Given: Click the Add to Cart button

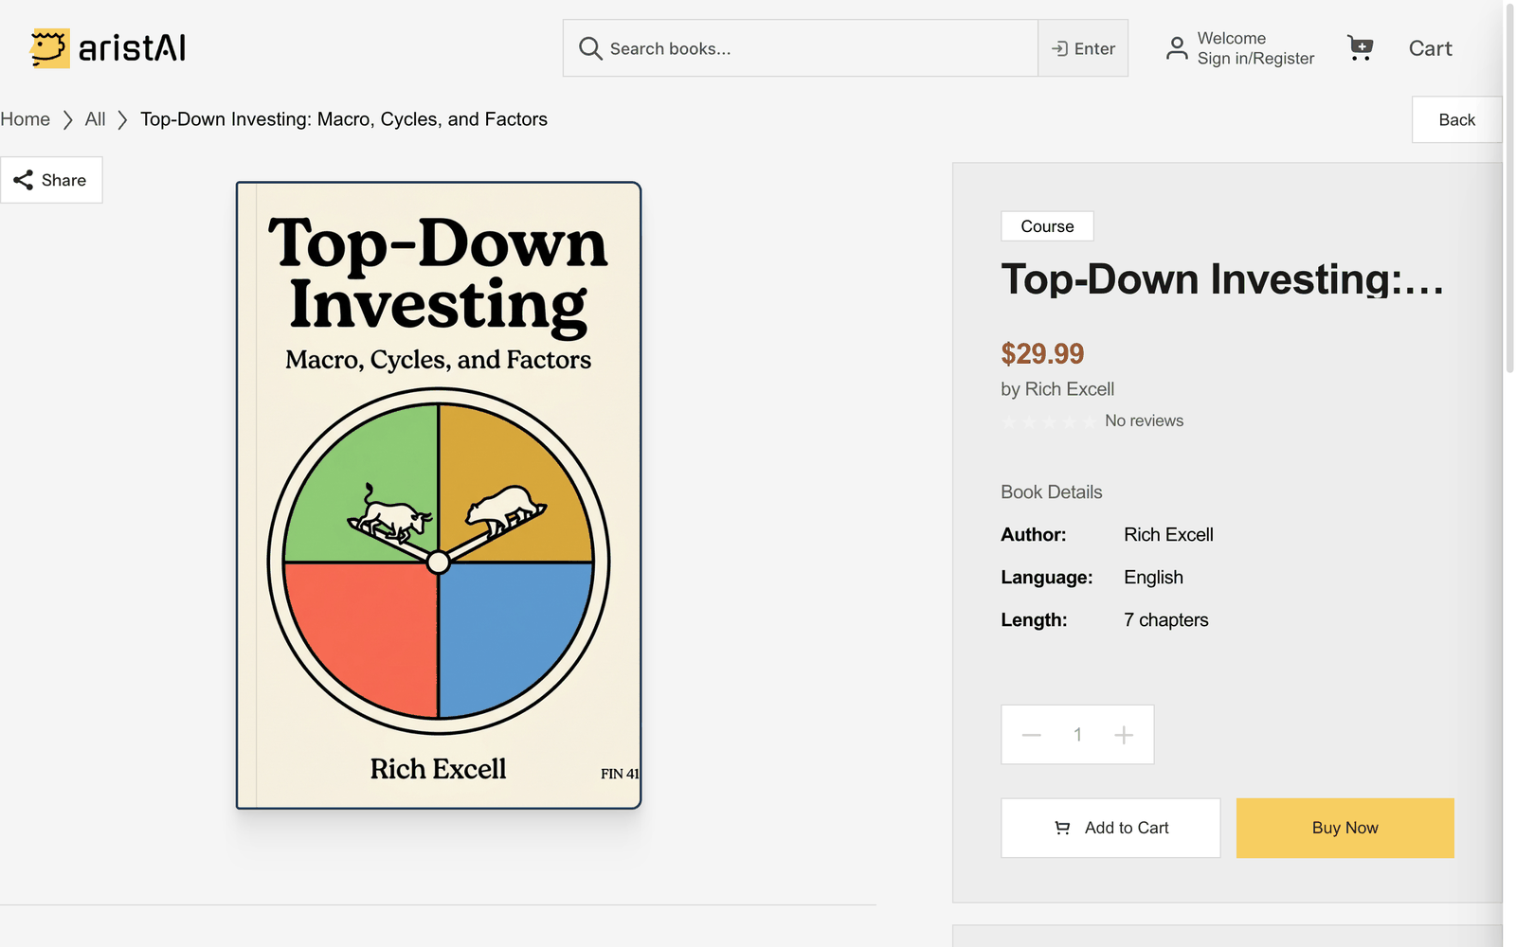Looking at the screenshot, I should [x=1110, y=828].
